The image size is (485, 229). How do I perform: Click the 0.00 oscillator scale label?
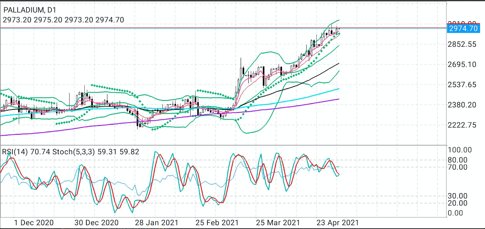[x=455, y=213]
